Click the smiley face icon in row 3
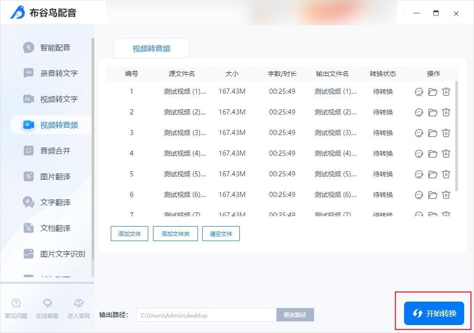The width and height of the screenshot is (474, 333). tap(419, 133)
